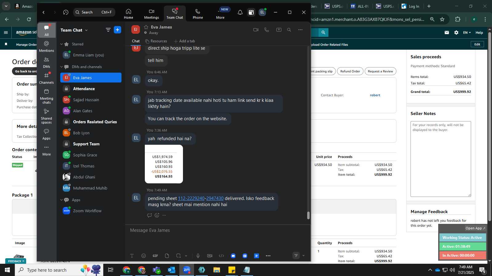
Task: Open Zoom notifications bell
Action: point(240,12)
